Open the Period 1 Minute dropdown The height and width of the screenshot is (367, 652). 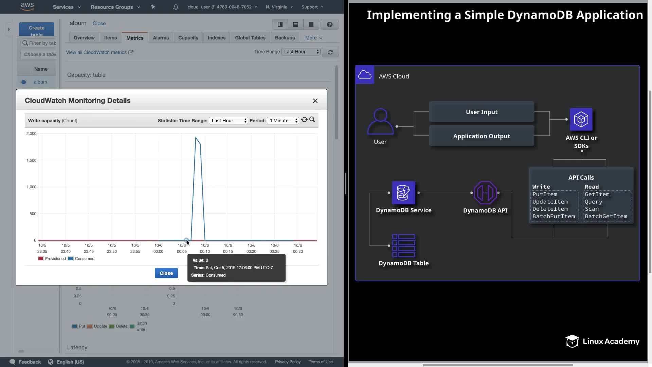tap(283, 121)
